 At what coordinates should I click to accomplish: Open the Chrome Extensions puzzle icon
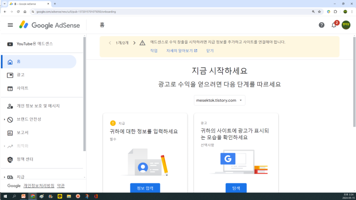pyautogui.click(x=335, y=12)
